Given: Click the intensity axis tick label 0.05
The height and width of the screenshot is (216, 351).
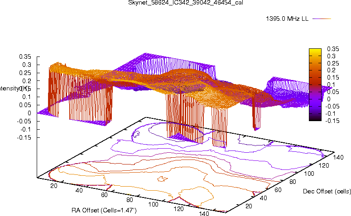Looking at the screenshot, I should click(25, 105).
